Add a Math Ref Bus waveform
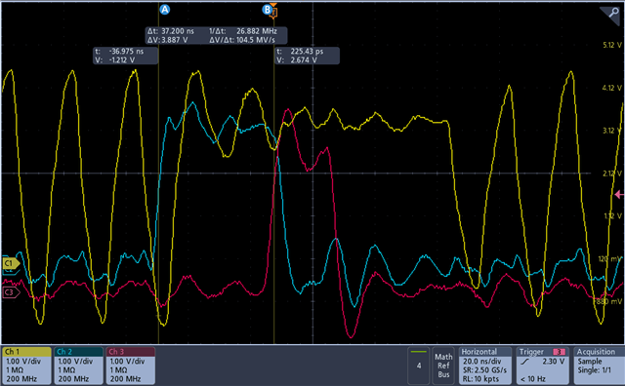 (443, 366)
